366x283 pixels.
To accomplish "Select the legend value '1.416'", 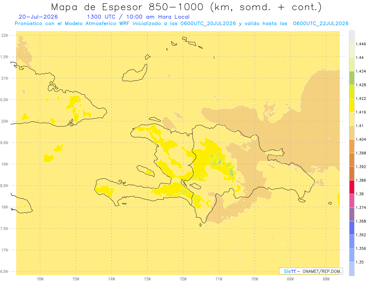I will click(361, 112).
